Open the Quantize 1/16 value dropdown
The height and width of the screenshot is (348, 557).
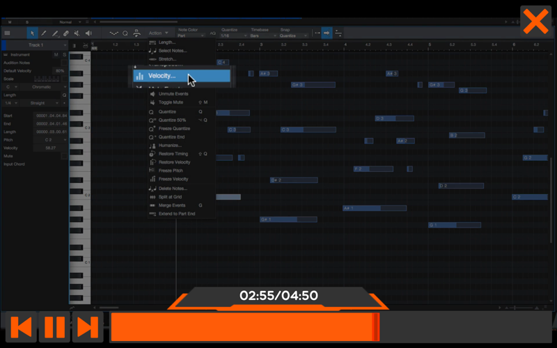(233, 36)
